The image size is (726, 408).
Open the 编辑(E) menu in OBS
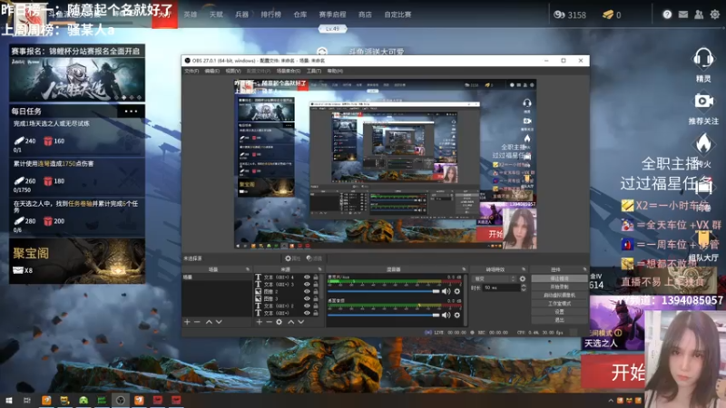pyautogui.click(x=212, y=71)
